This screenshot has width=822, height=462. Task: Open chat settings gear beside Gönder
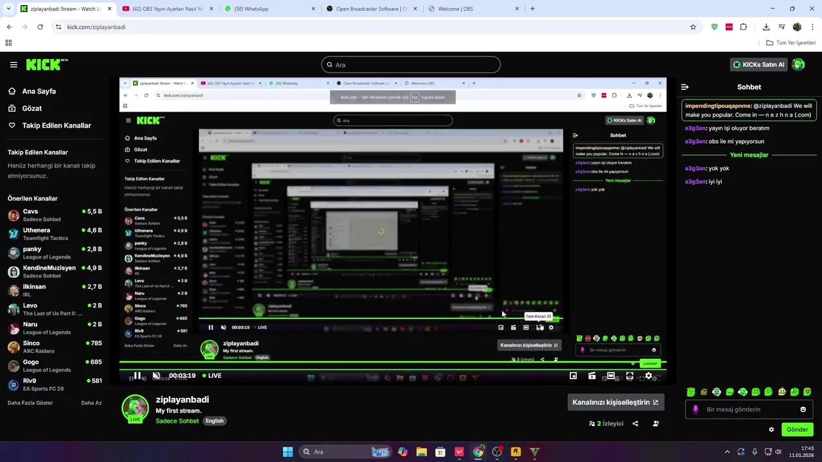(771, 430)
